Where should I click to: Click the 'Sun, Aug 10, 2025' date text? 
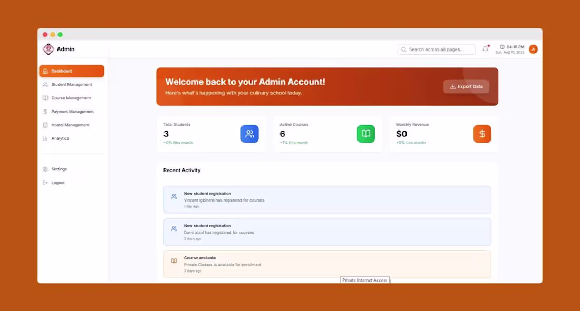(510, 53)
